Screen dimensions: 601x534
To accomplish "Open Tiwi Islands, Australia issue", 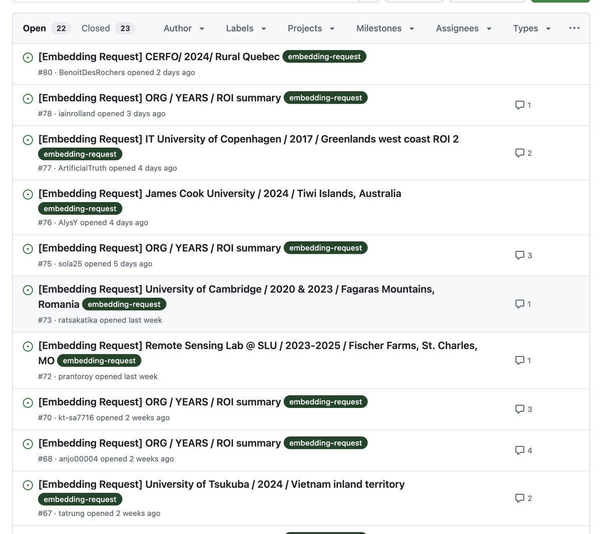I will click(x=219, y=193).
